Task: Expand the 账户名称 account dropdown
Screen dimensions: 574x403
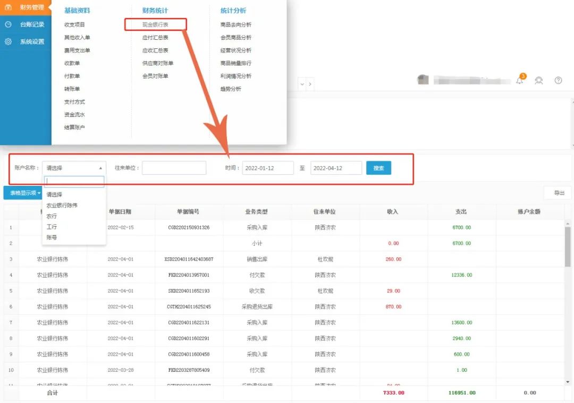Action: tap(74, 168)
